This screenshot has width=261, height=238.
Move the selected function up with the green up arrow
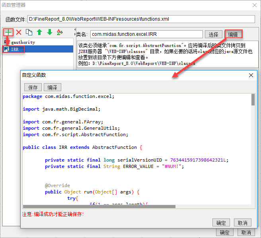(x=39, y=32)
